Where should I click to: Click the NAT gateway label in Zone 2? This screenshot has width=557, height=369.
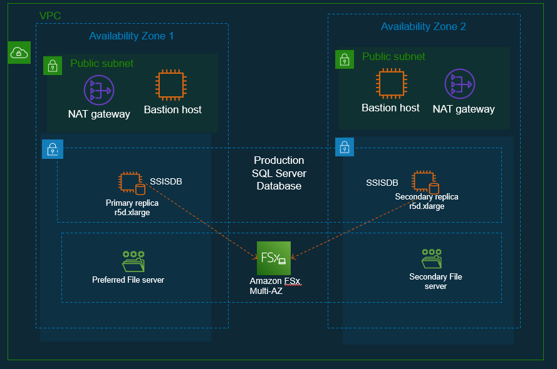point(464,109)
